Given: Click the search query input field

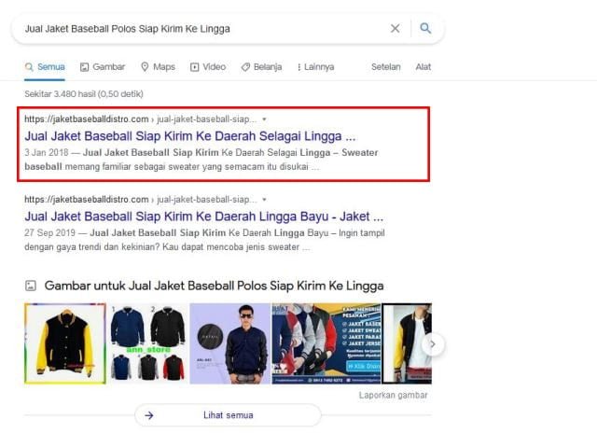Looking at the screenshot, I should pos(196,29).
